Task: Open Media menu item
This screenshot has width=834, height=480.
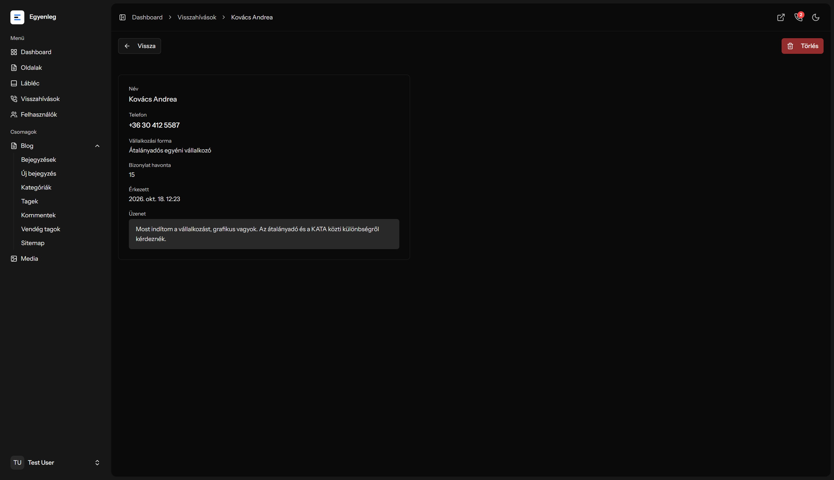Action: point(55,258)
